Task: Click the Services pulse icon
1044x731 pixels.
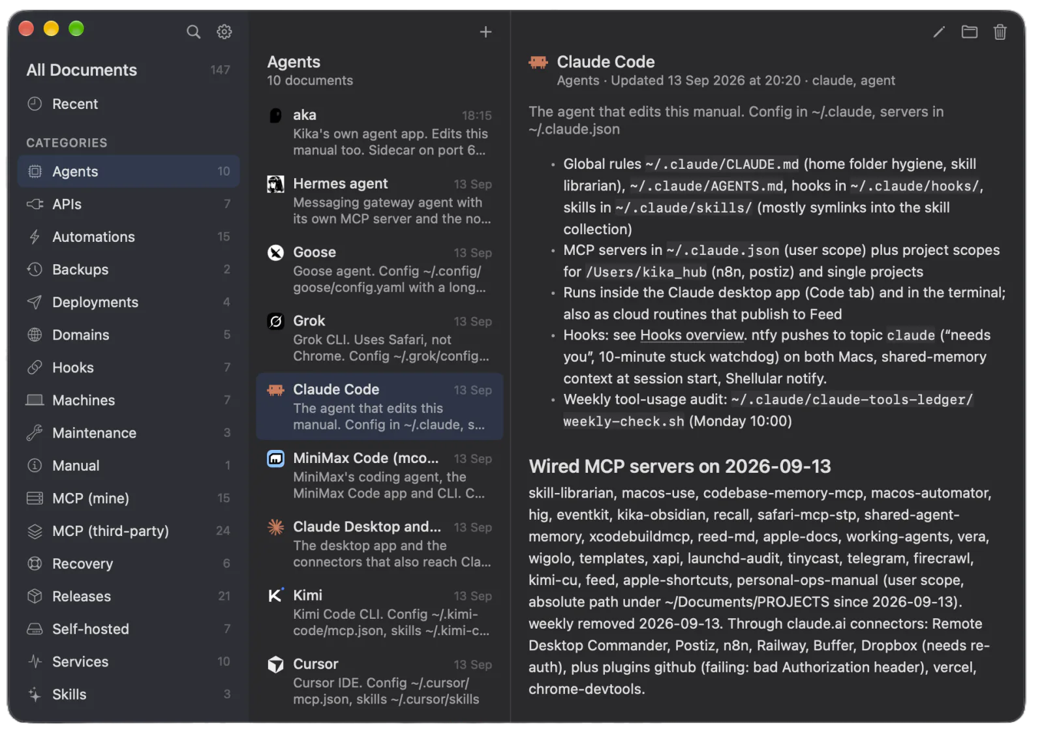Action: click(35, 661)
